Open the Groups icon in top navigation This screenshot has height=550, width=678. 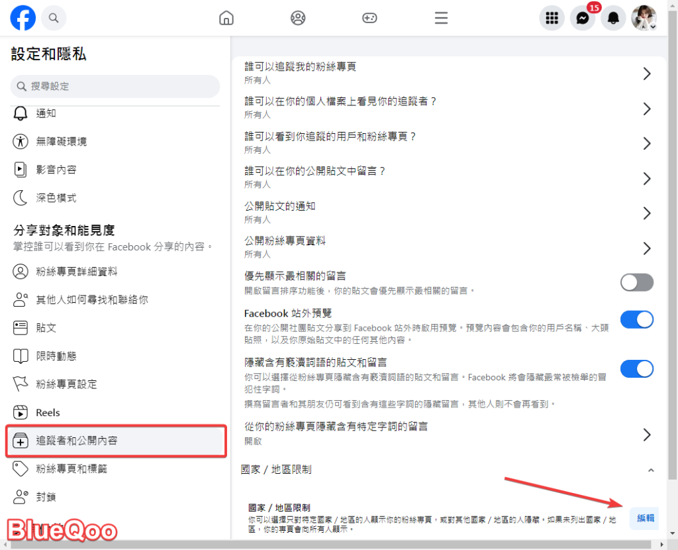[x=298, y=18]
